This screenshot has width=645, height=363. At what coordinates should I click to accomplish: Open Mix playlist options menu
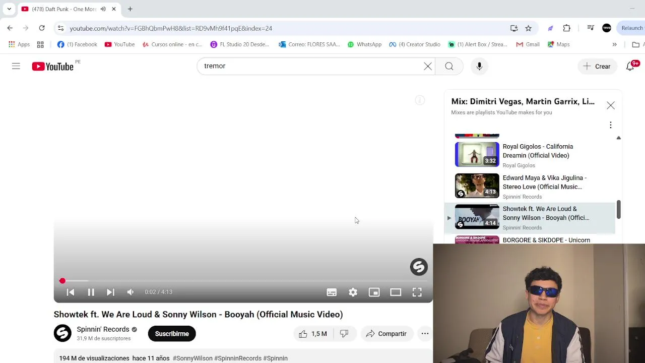tap(611, 125)
